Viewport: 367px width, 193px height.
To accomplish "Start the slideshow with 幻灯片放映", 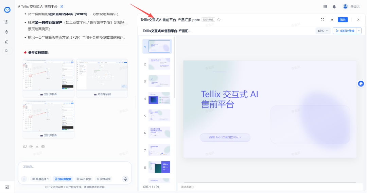I will pos(345,31).
